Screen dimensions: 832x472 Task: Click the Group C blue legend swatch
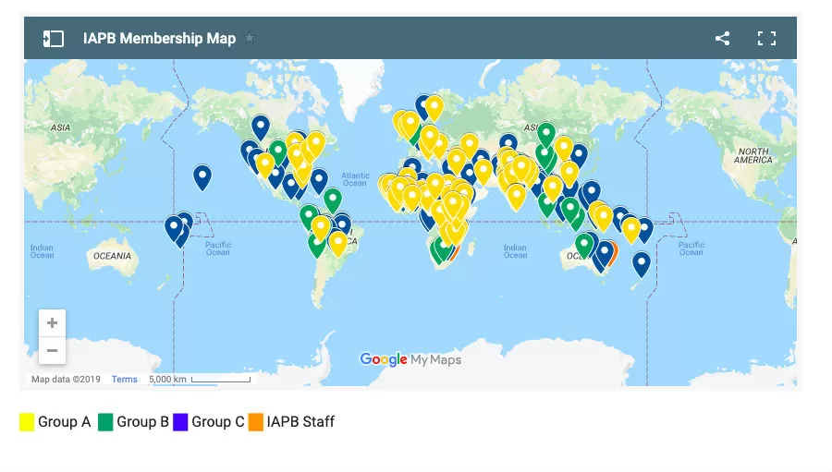pos(180,422)
